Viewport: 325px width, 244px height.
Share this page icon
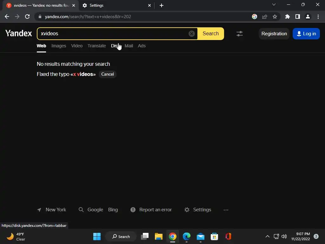[265, 17]
